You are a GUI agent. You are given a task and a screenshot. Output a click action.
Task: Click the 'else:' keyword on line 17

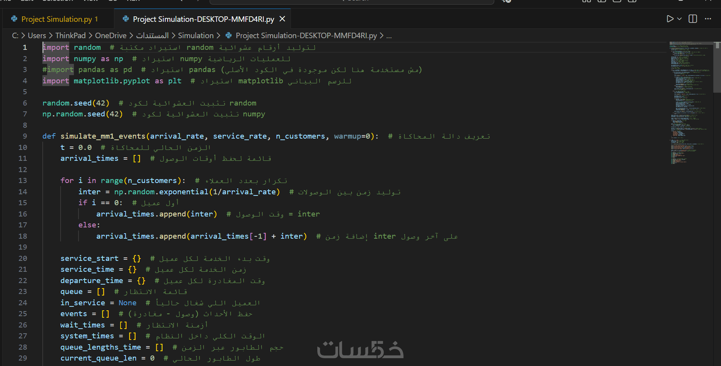click(x=89, y=225)
